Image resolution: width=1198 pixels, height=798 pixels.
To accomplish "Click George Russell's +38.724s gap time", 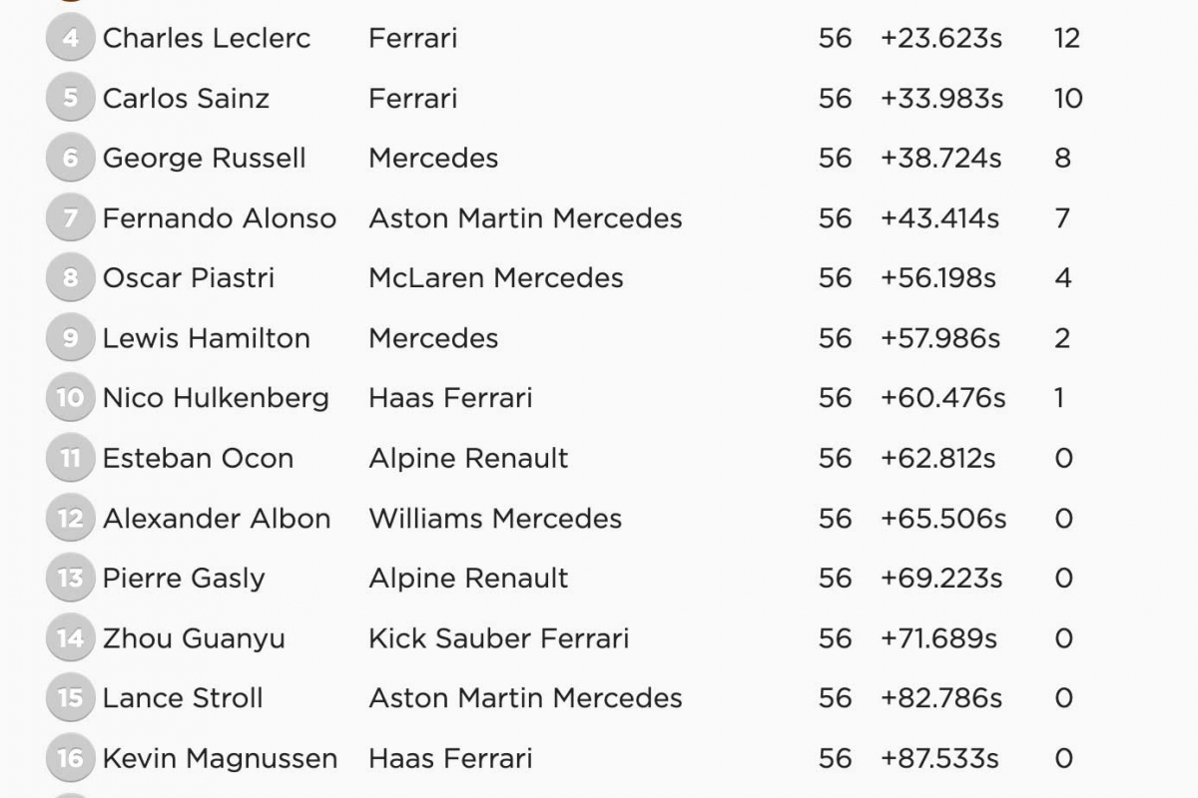I will pos(941,159).
